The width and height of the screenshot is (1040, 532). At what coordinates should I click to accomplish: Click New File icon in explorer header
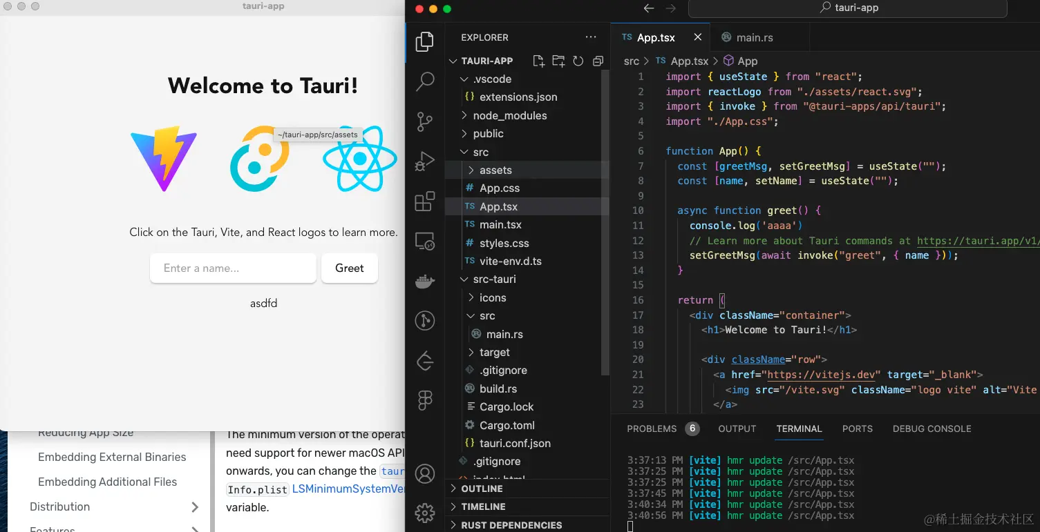pyautogui.click(x=538, y=61)
